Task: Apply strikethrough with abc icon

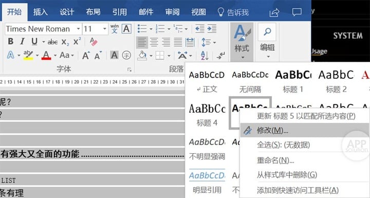Action: coord(52,42)
